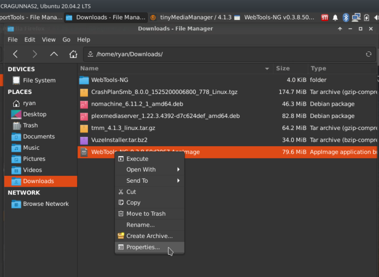The width and height of the screenshot is (379, 277).
Task: Click the Trash bin icon in Places
Action: (16, 125)
